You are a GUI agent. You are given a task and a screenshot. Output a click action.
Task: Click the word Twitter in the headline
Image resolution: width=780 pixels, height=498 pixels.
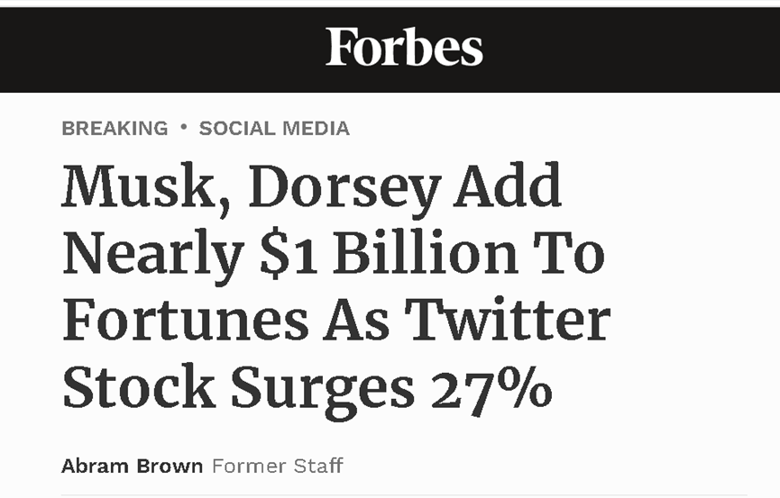pyautogui.click(x=507, y=321)
